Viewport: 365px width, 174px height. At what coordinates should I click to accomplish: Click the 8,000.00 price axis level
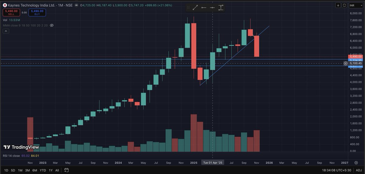355,13
